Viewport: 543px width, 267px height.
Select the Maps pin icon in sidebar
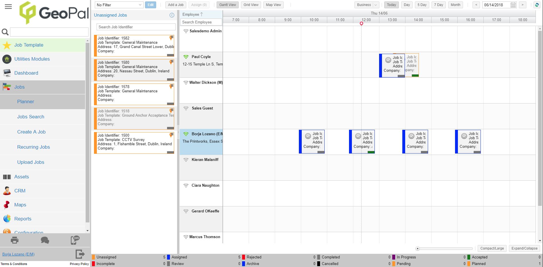6,205
